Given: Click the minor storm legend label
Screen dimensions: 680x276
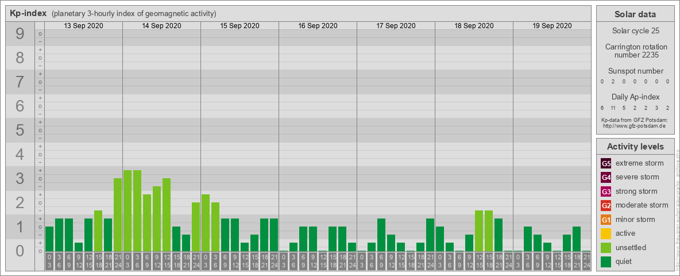Looking at the screenshot, I should [x=635, y=219].
